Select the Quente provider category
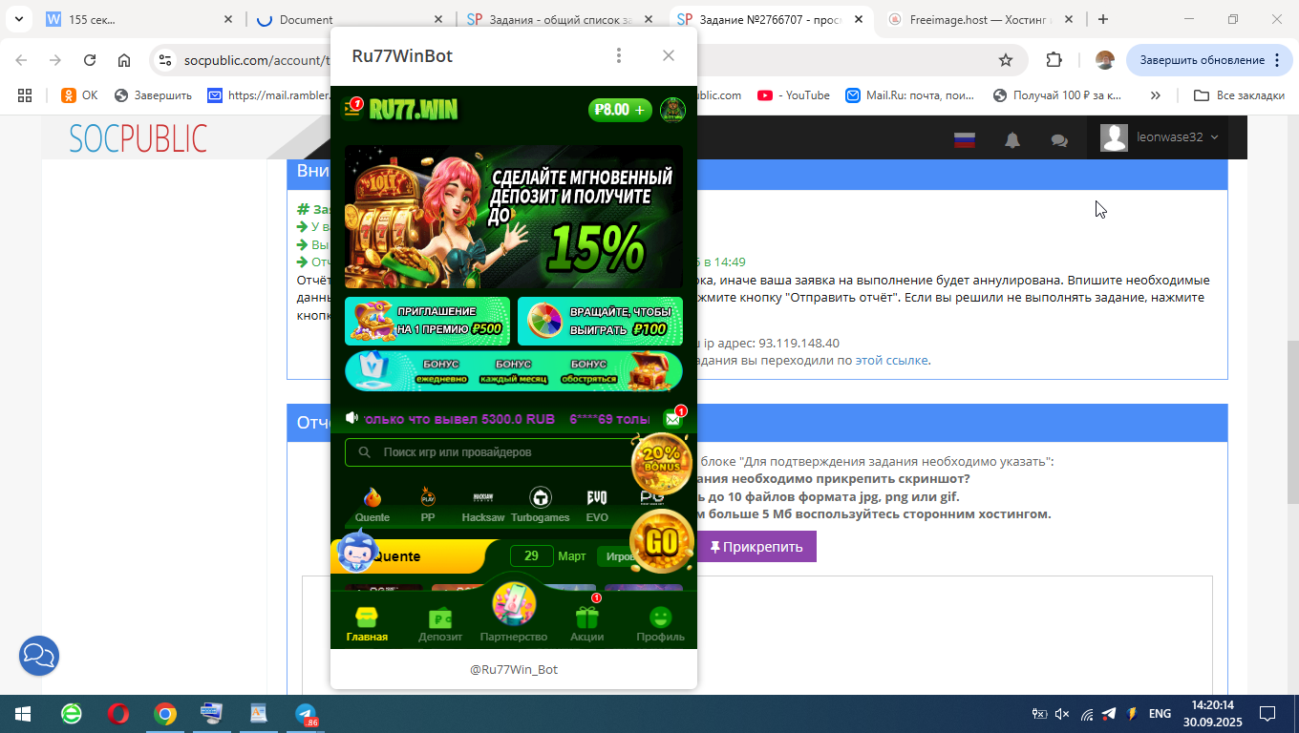 [373, 505]
